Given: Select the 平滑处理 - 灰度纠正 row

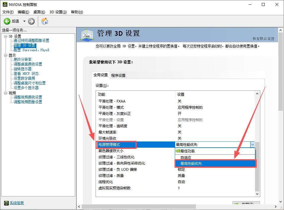Looking at the screenshot, I should click(175, 114).
